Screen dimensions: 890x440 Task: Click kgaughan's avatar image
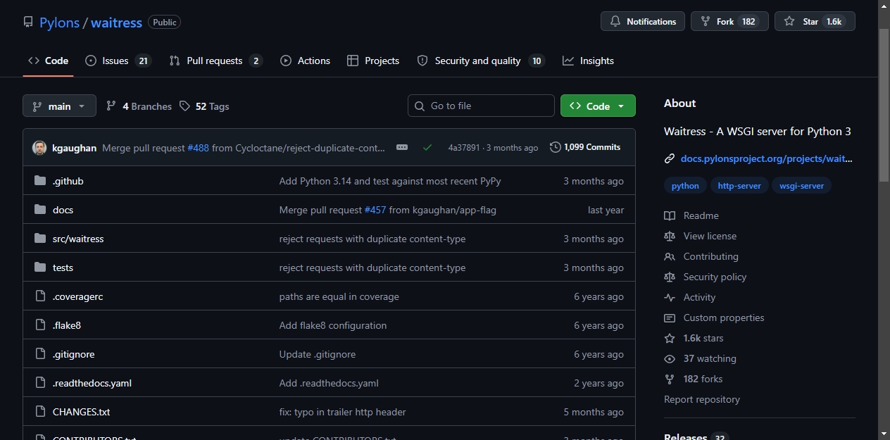pyautogui.click(x=39, y=148)
